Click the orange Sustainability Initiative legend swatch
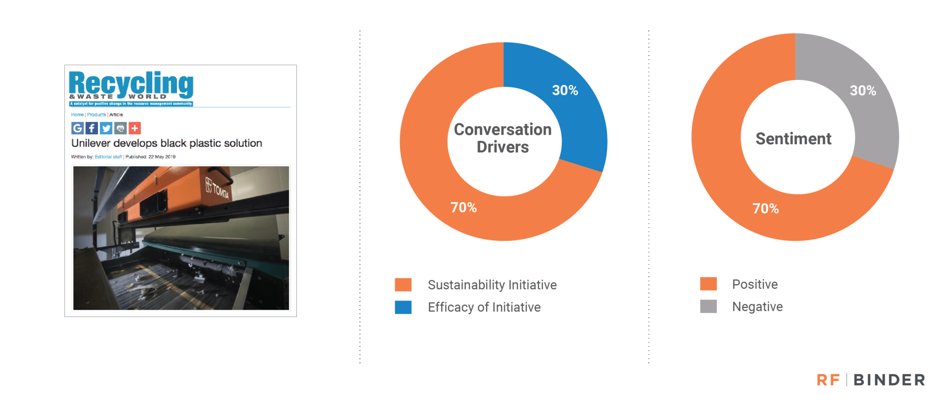This screenshot has height=400, width=941. [403, 285]
